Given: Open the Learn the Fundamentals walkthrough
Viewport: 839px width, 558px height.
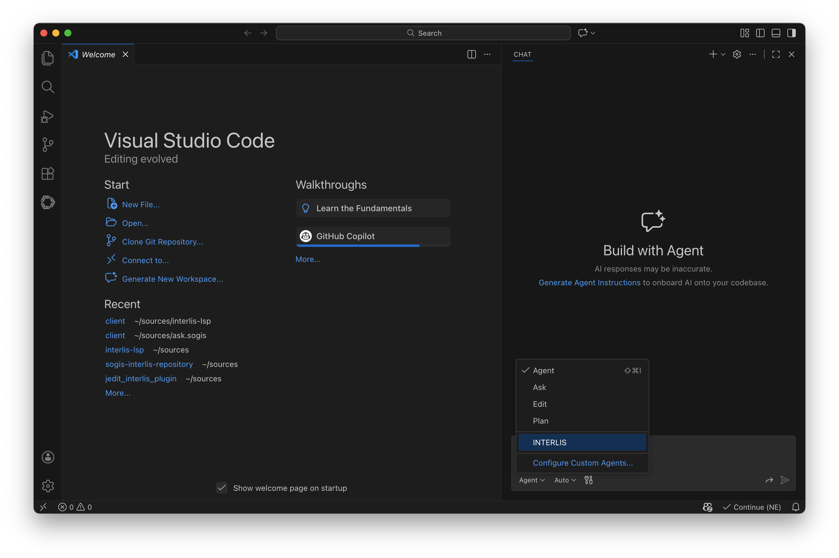Looking at the screenshot, I should click(373, 208).
